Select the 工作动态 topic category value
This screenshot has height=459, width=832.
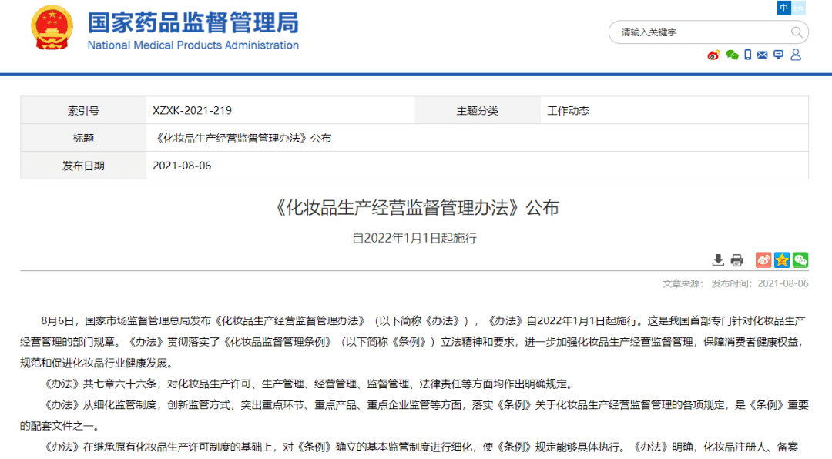[x=569, y=110]
